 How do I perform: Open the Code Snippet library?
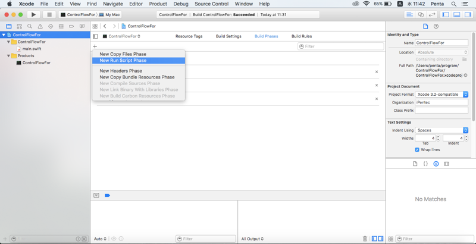[x=425, y=164]
